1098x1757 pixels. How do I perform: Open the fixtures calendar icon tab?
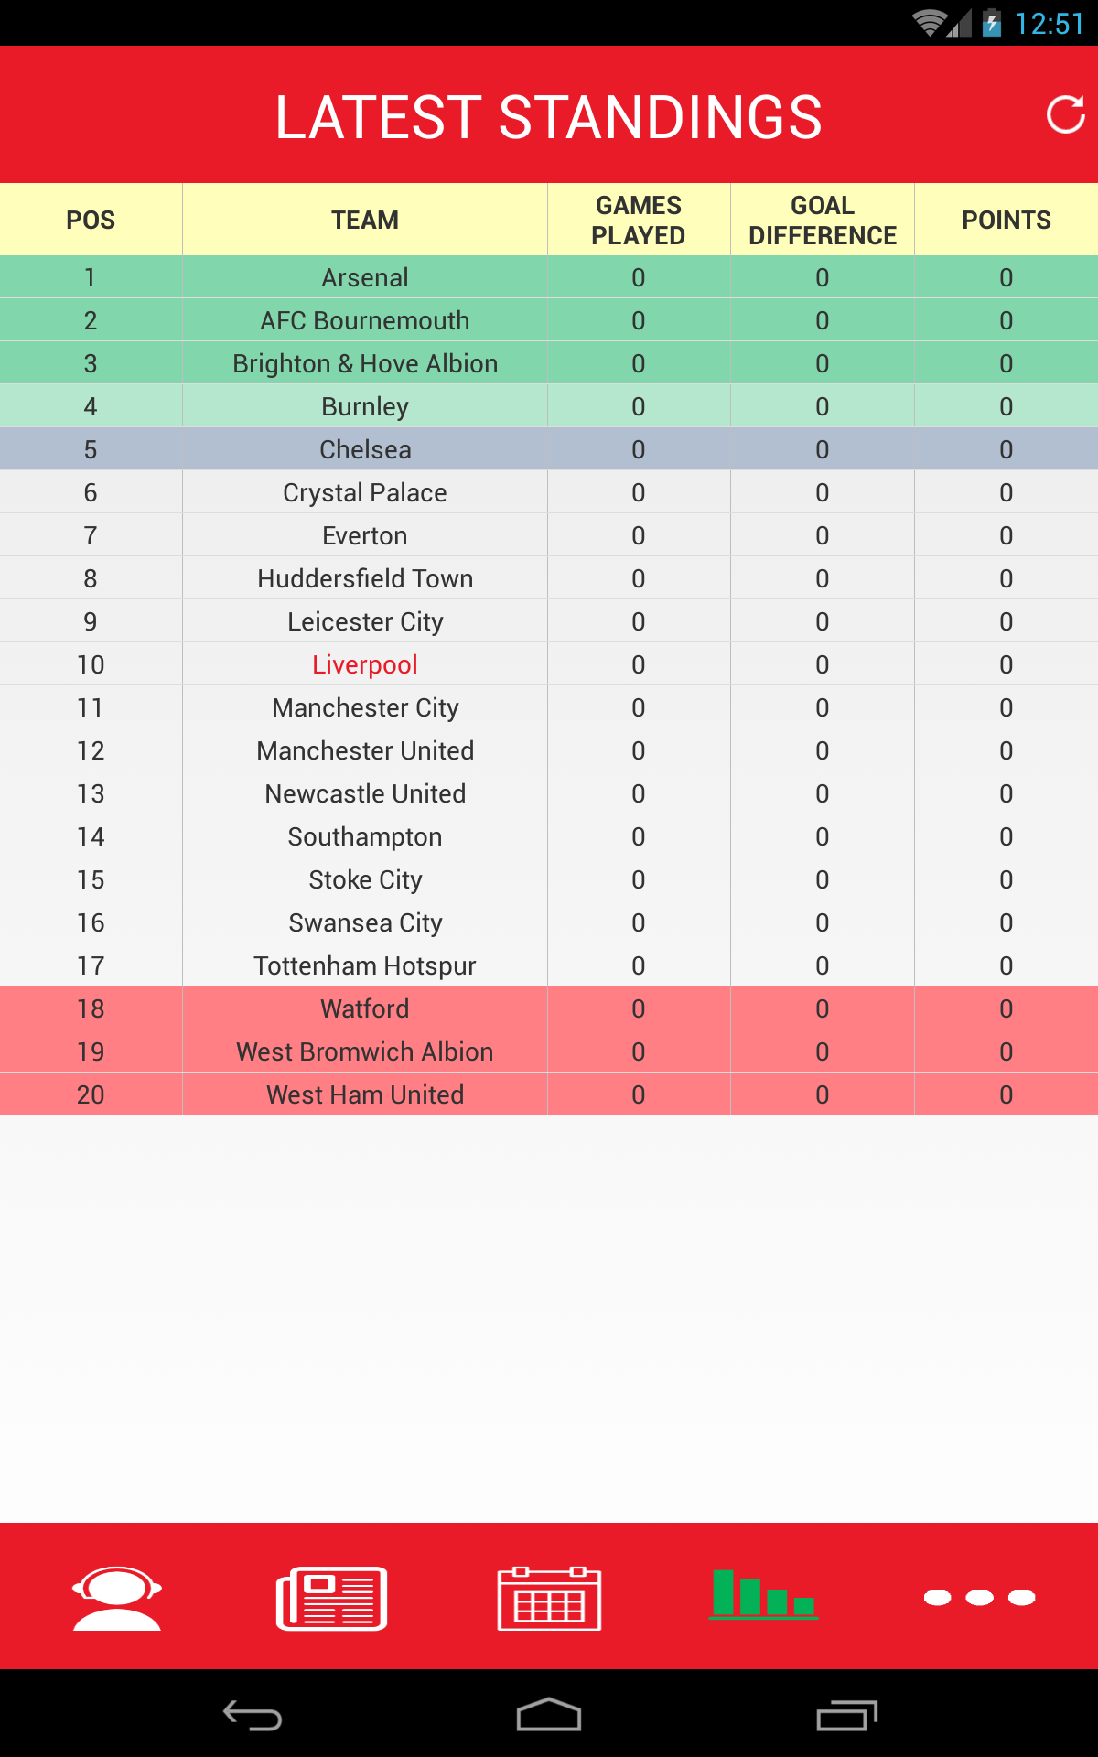pyautogui.click(x=549, y=1598)
